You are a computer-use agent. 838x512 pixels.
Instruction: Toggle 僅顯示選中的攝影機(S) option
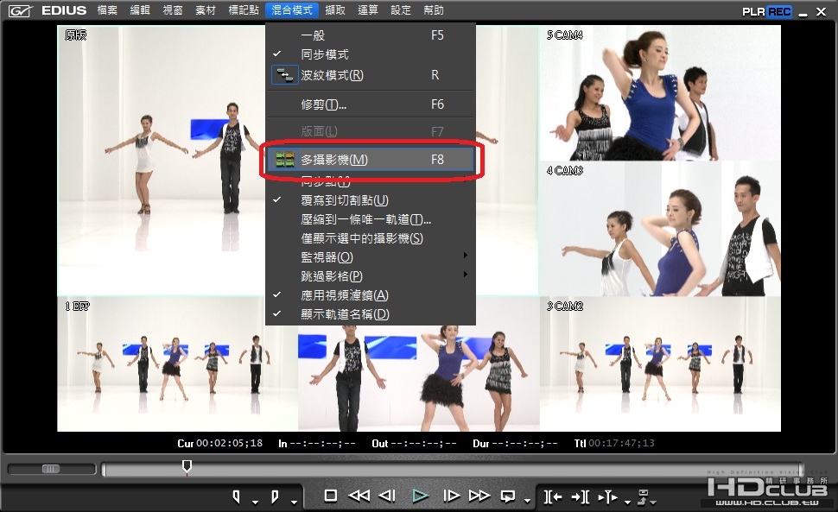pos(371,238)
